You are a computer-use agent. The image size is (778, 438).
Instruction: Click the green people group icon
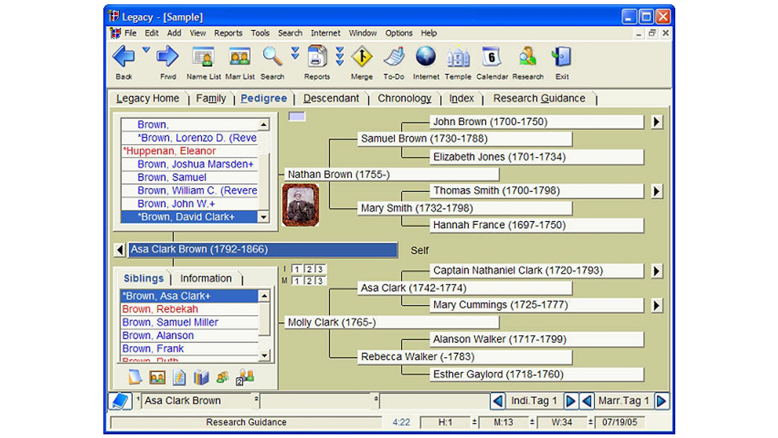pyautogui.click(x=222, y=377)
